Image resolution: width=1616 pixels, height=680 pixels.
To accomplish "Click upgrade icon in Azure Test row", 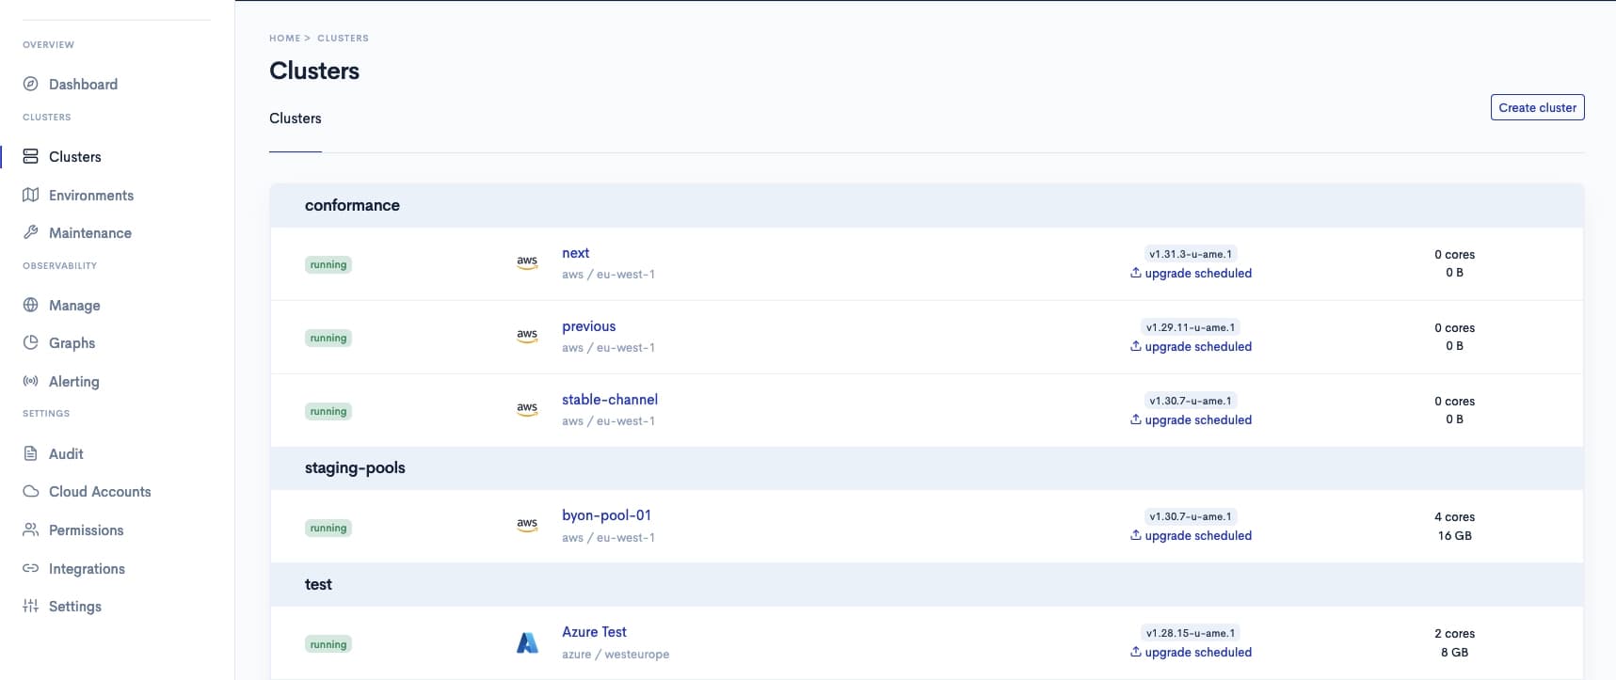I will tap(1136, 652).
